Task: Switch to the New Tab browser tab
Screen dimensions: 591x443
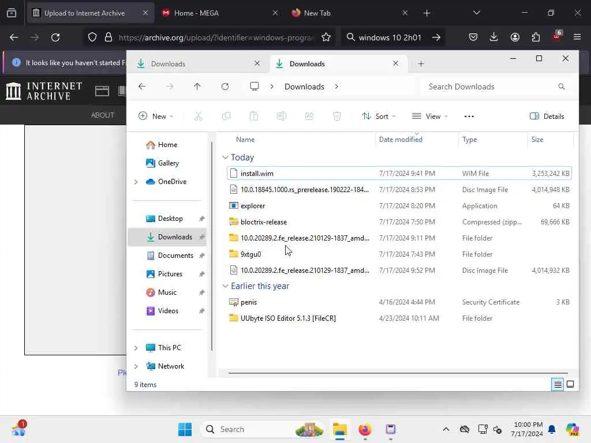Action: coord(349,13)
